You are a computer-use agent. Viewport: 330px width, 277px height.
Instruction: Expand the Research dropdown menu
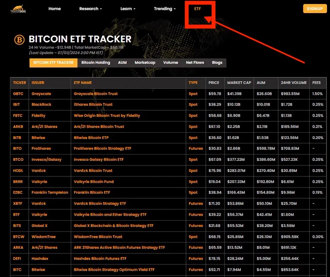click(90, 9)
